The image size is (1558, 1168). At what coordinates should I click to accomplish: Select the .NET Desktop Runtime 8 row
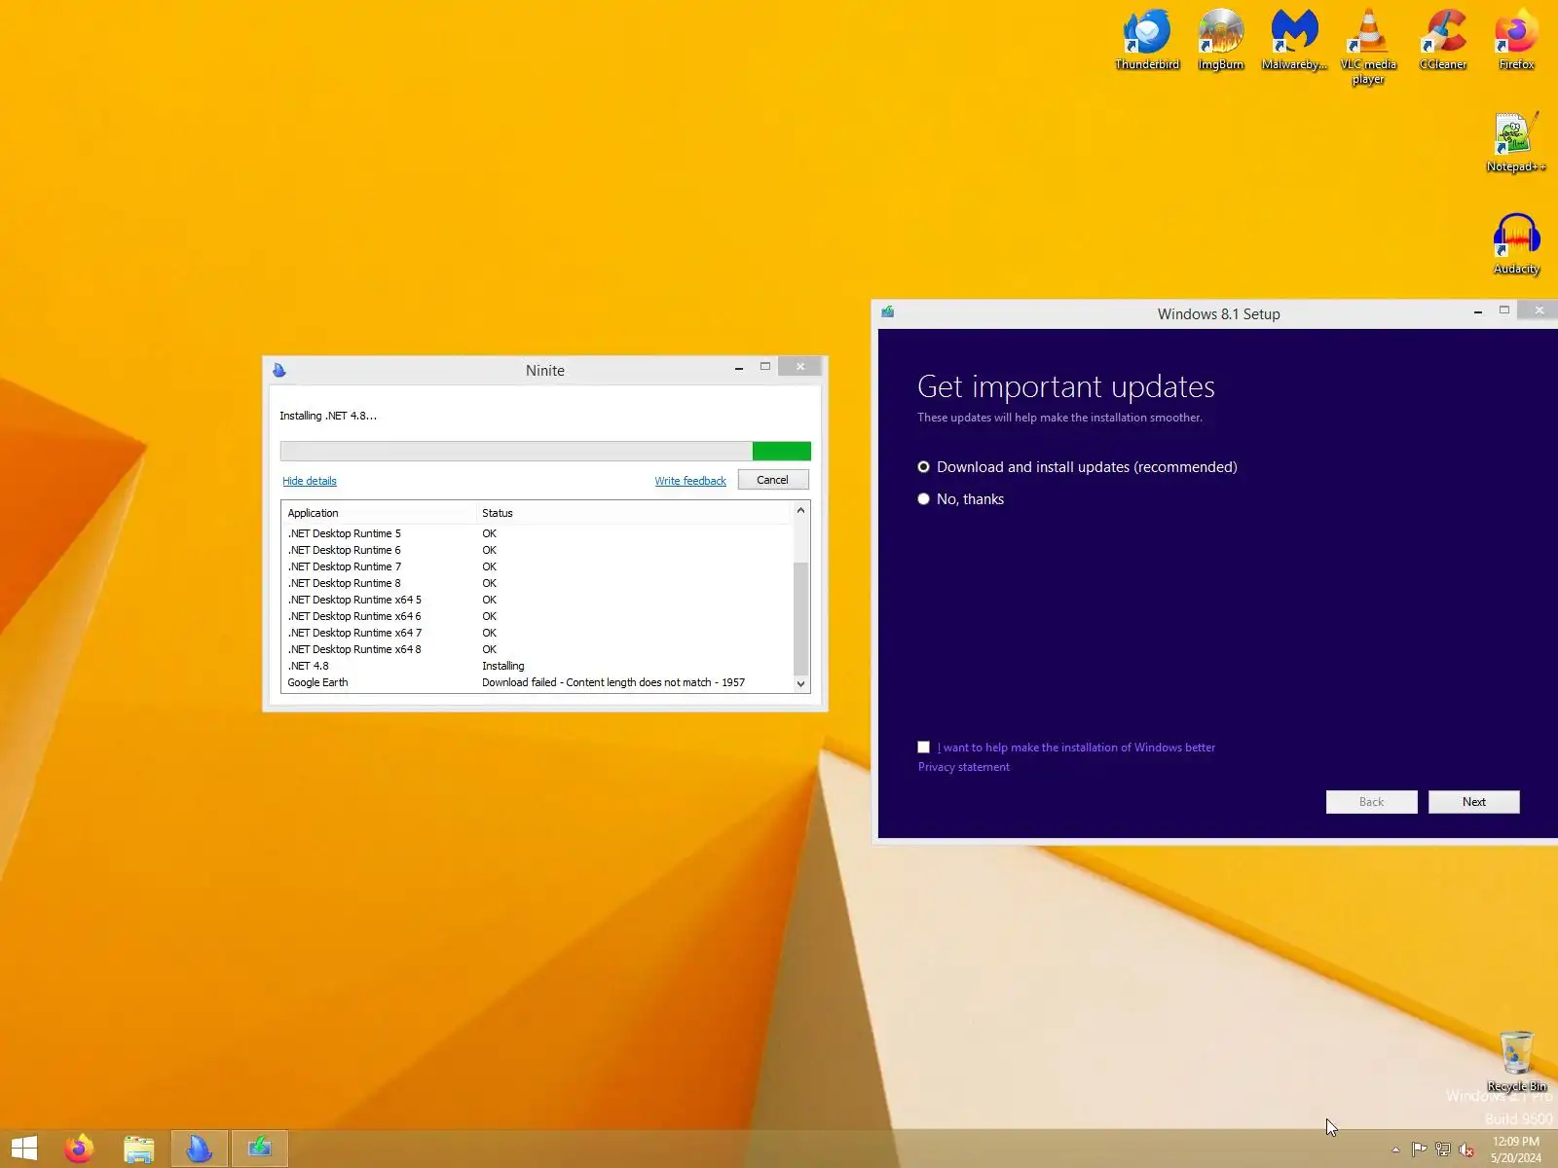(537, 583)
